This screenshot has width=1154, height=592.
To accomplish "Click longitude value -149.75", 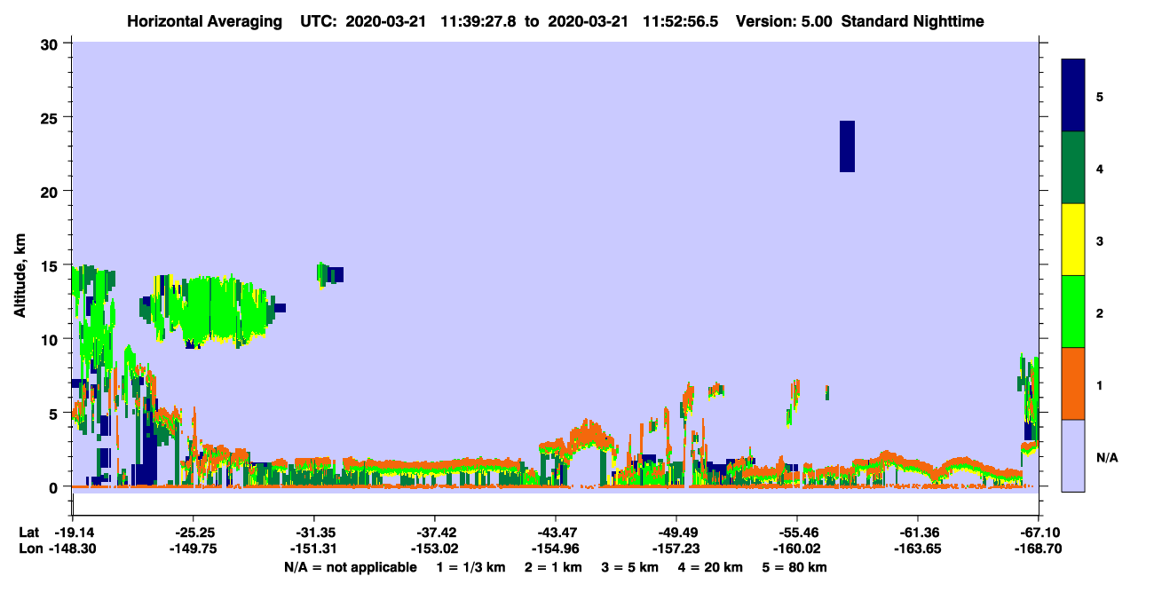I will pyautogui.click(x=194, y=549).
